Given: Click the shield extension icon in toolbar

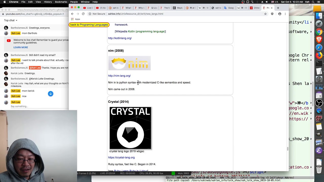Looking at the screenshot, I should tap(272, 14).
